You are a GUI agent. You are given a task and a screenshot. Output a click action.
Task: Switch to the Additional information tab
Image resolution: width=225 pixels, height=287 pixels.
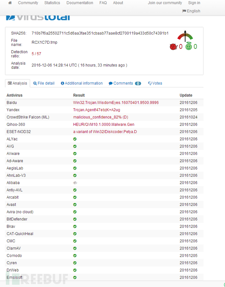(82, 83)
